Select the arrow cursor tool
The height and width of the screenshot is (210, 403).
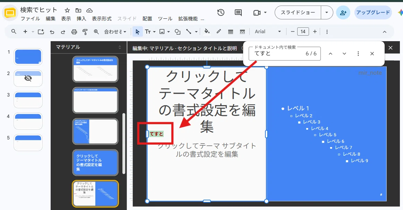click(137, 31)
